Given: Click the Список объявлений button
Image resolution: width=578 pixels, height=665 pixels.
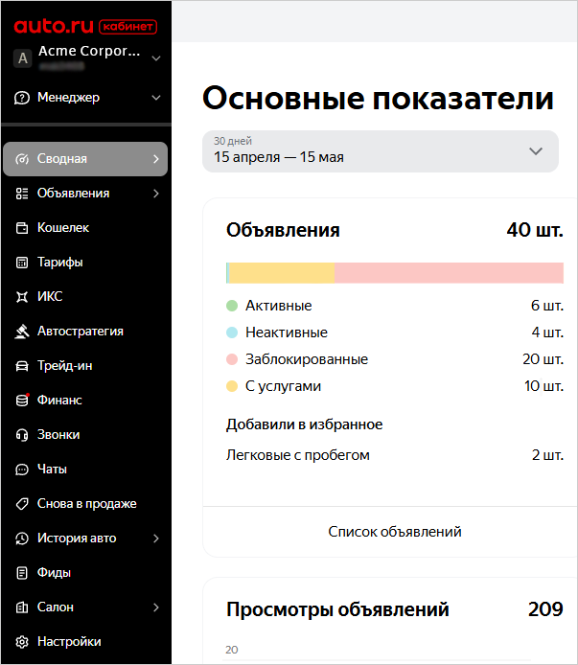Looking at the screenshot, I should pos(394,532).
